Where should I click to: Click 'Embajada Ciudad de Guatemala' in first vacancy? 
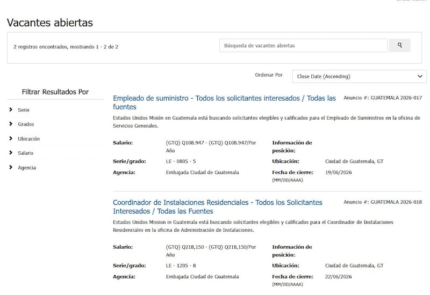(203, 172)
